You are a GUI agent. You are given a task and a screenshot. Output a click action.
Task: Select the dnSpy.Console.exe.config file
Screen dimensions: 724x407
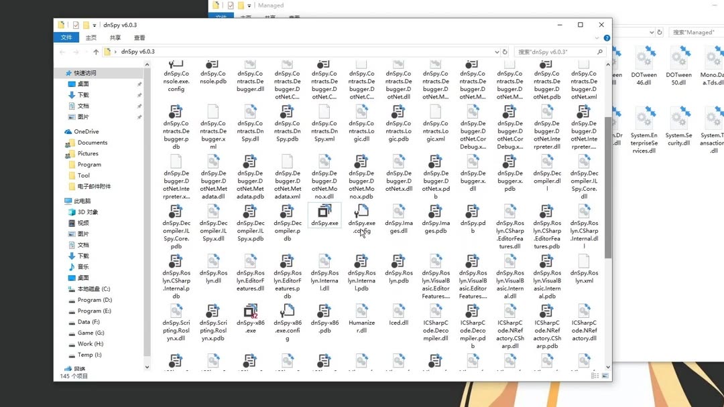[176, 75]
